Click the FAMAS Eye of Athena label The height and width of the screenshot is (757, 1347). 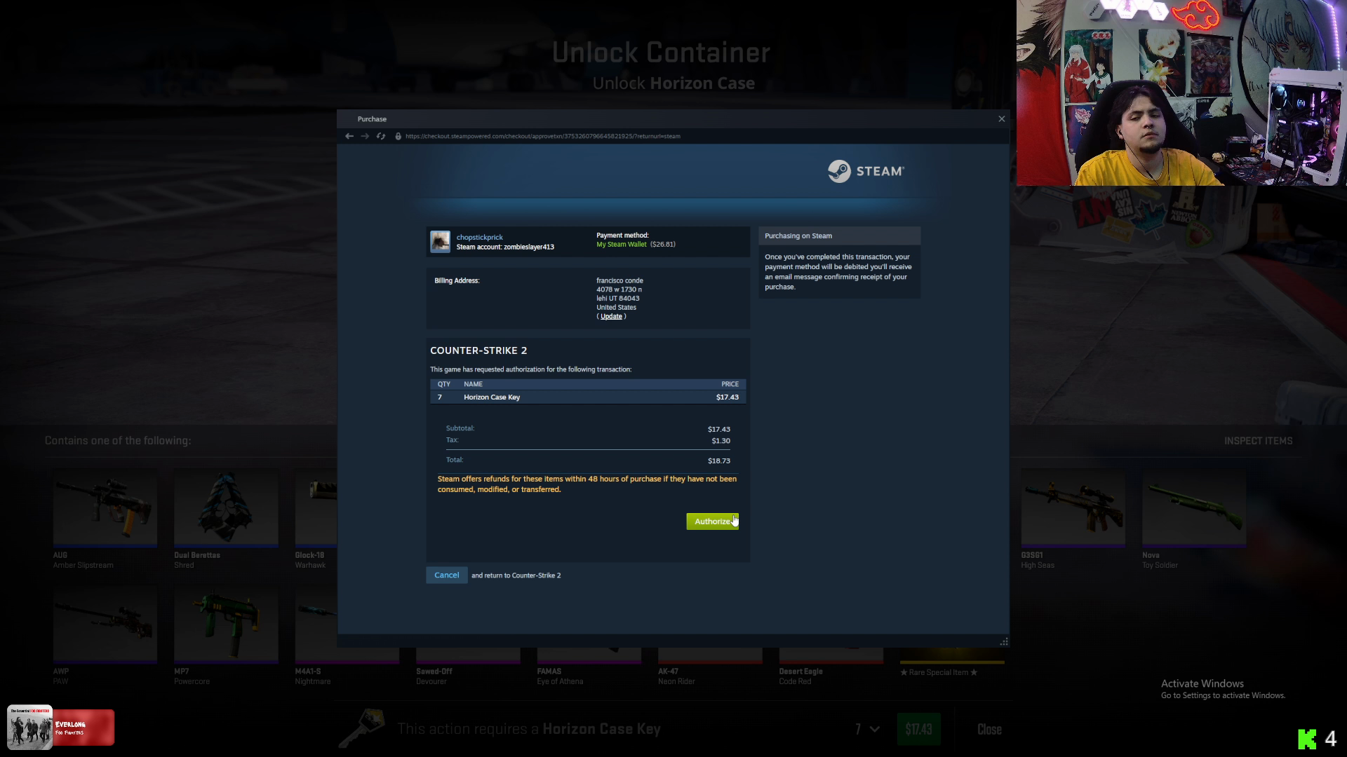[x=560, y=676]
